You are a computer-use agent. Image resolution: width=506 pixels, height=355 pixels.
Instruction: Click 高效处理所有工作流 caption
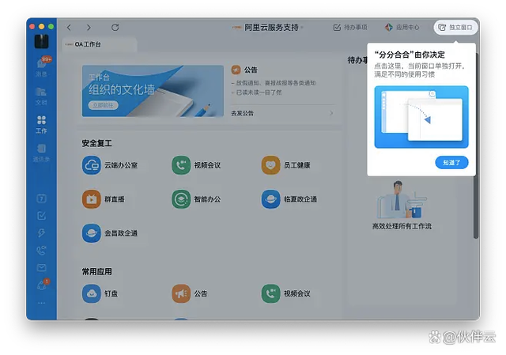click(x=402, y=226)
